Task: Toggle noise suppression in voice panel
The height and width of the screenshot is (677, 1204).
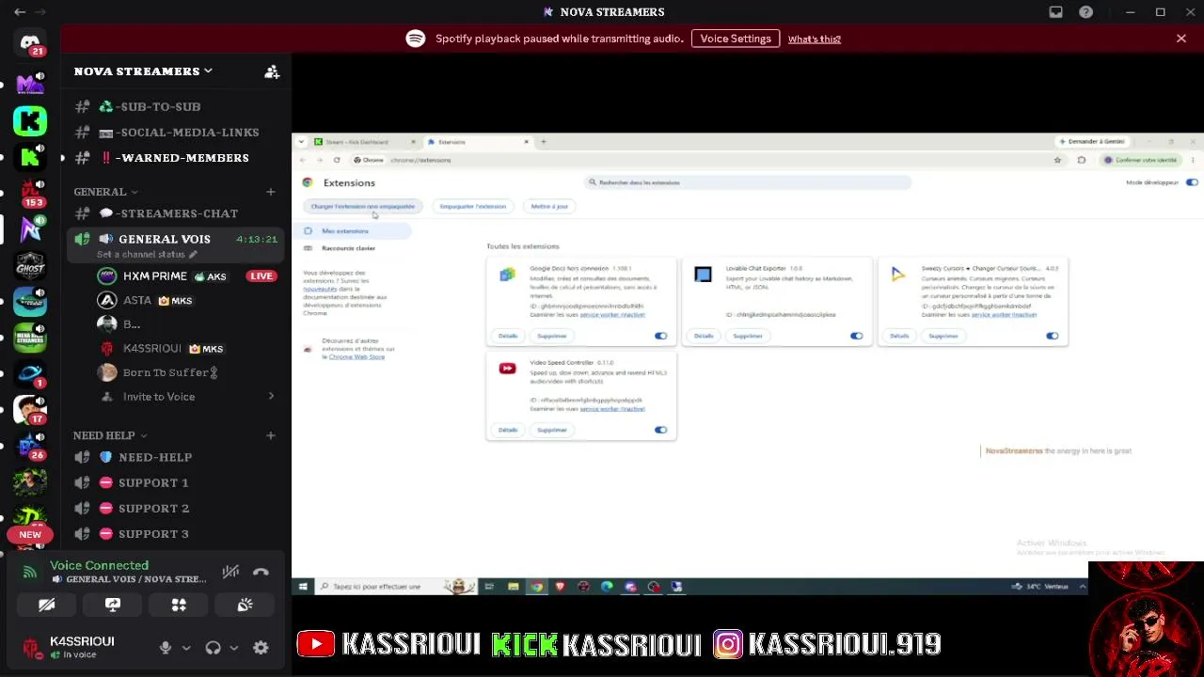Action: click(x=230, y=572)
